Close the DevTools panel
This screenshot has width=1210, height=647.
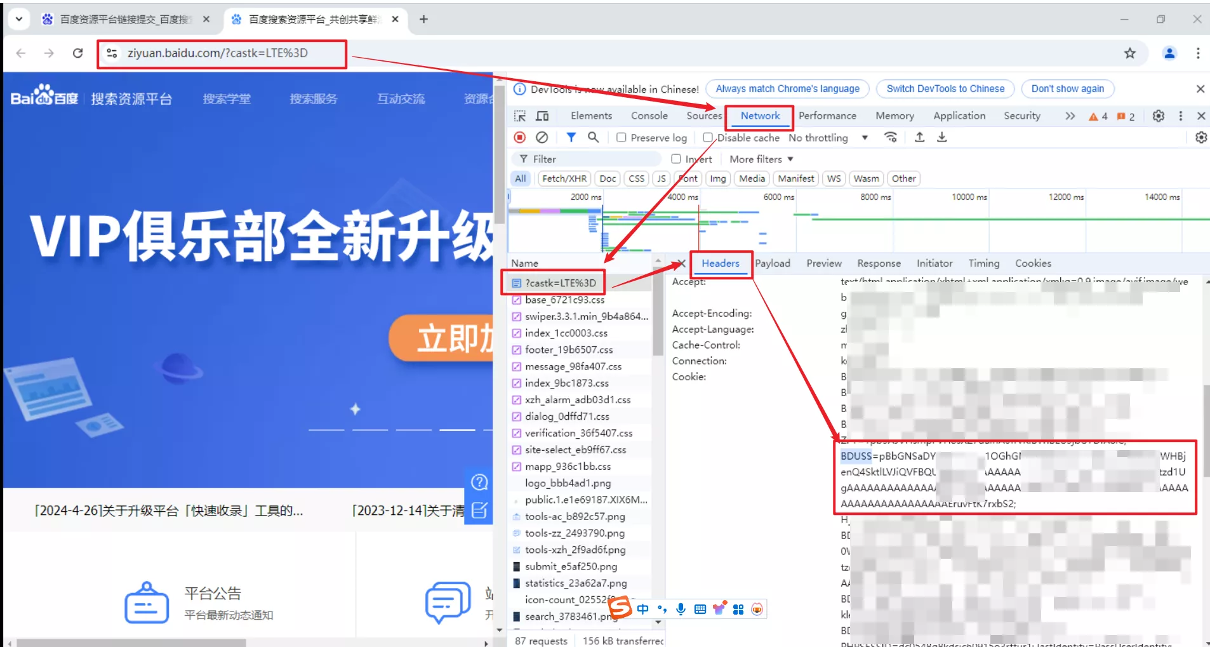click(x=1201, y=116)
